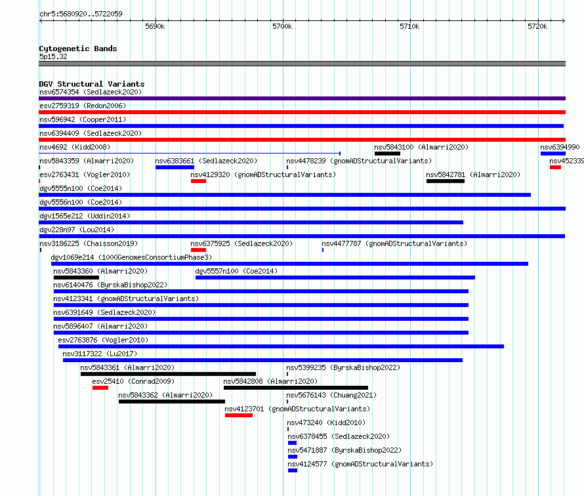Screen dimensions: 584x496
Task: Click the nsv6574354 (Sedlazeck2020) variant label
Action: 91,92
